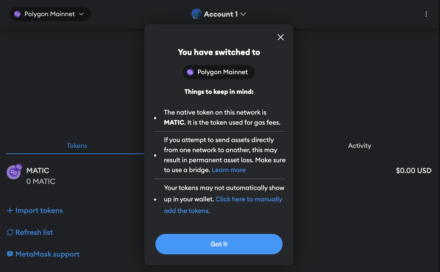
Task: Click the Got it button
Action: tap(219, 244)
